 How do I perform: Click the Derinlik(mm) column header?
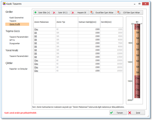tap(112, 22)
